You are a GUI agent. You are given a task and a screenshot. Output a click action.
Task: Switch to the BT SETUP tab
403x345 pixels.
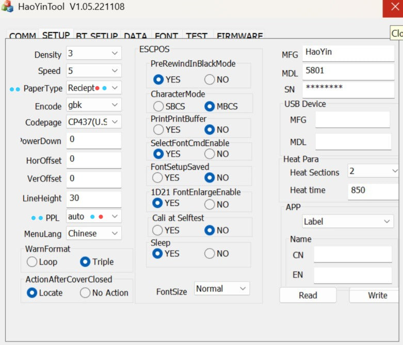coord(96,36)
